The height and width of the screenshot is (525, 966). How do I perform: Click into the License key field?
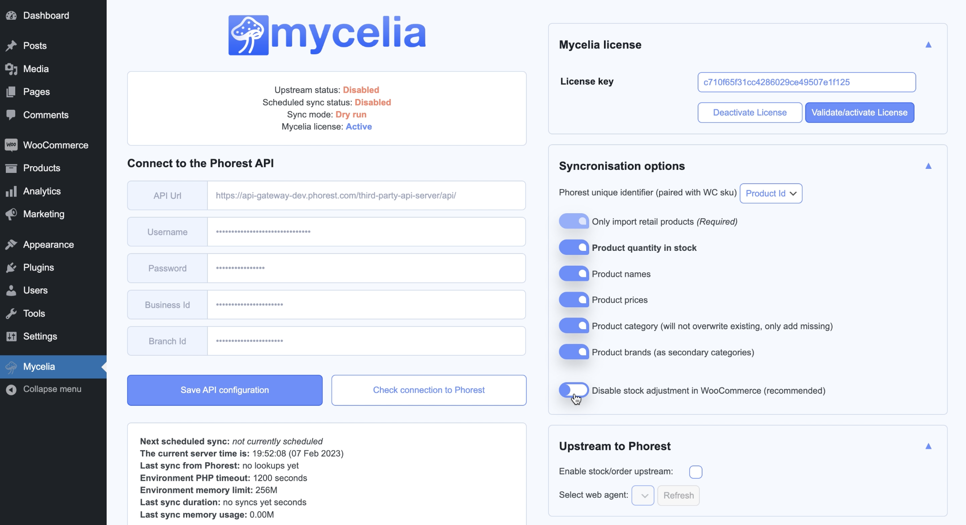[806, 82]
